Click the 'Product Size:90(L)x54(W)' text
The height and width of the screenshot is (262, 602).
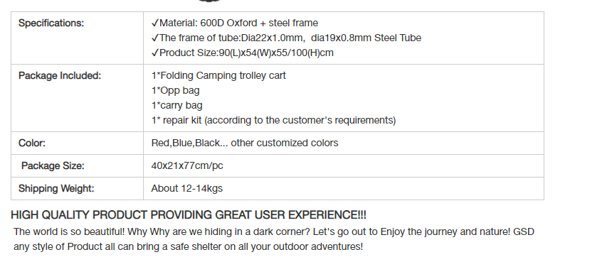pos(216,53)
